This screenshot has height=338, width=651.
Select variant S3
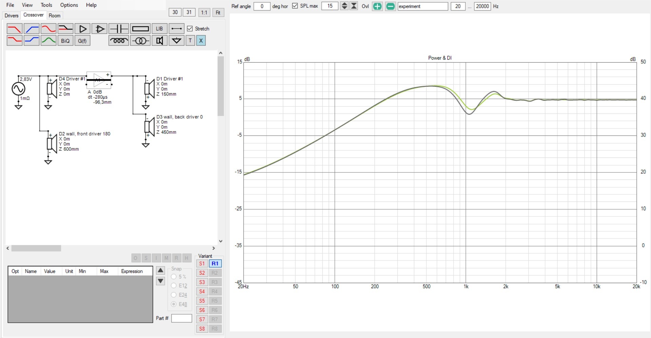point(202,282)
